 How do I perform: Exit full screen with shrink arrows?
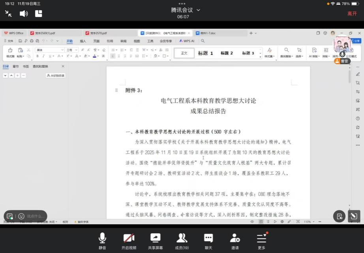(x=9, y=14)
